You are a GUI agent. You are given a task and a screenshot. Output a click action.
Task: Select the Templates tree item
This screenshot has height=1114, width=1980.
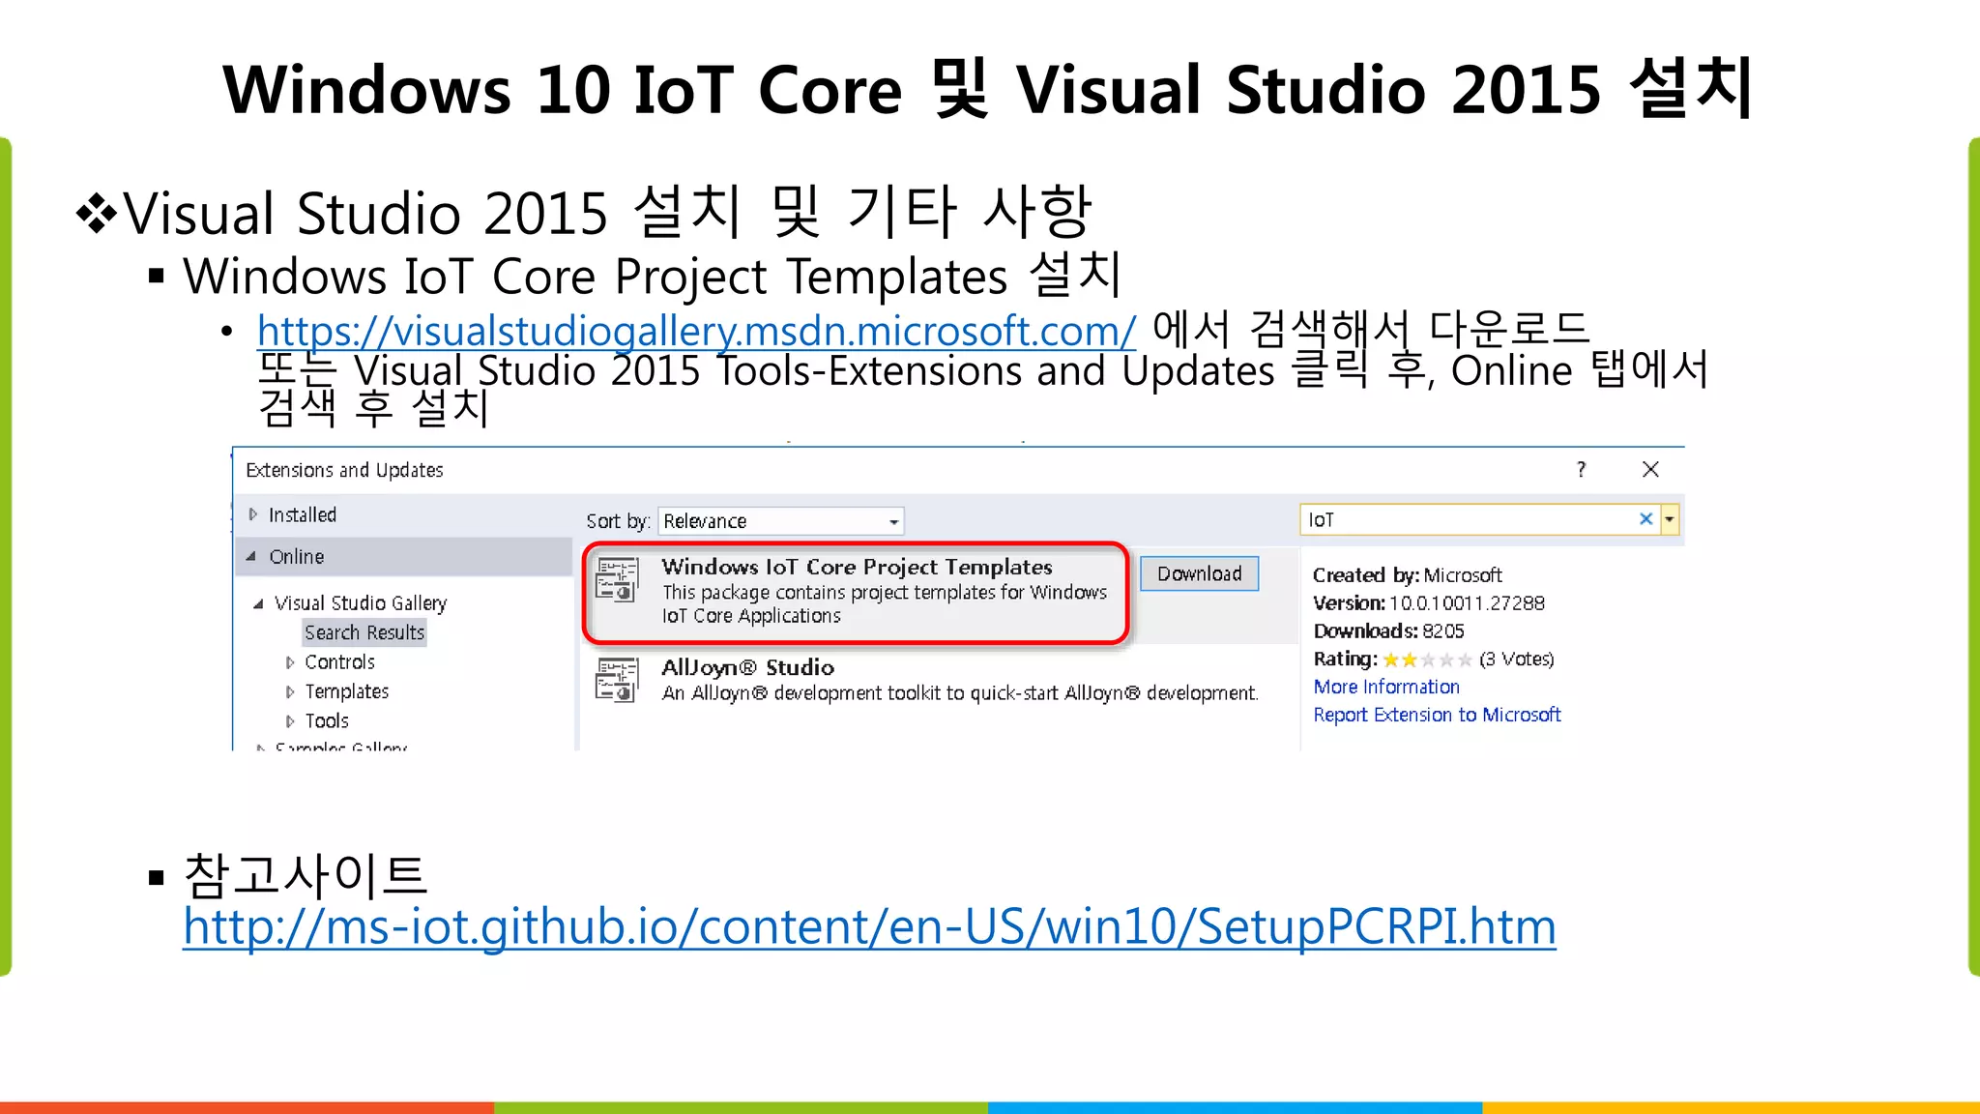[347, 691]
